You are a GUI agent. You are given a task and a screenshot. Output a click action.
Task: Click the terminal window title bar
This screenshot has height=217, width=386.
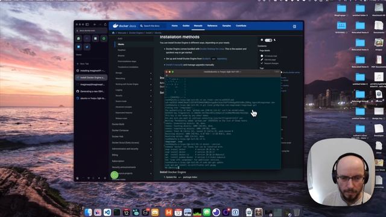223,72
